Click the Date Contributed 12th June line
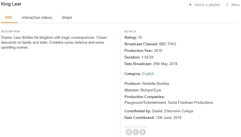The width and height of the screenshot is (241, 137). 153,118
